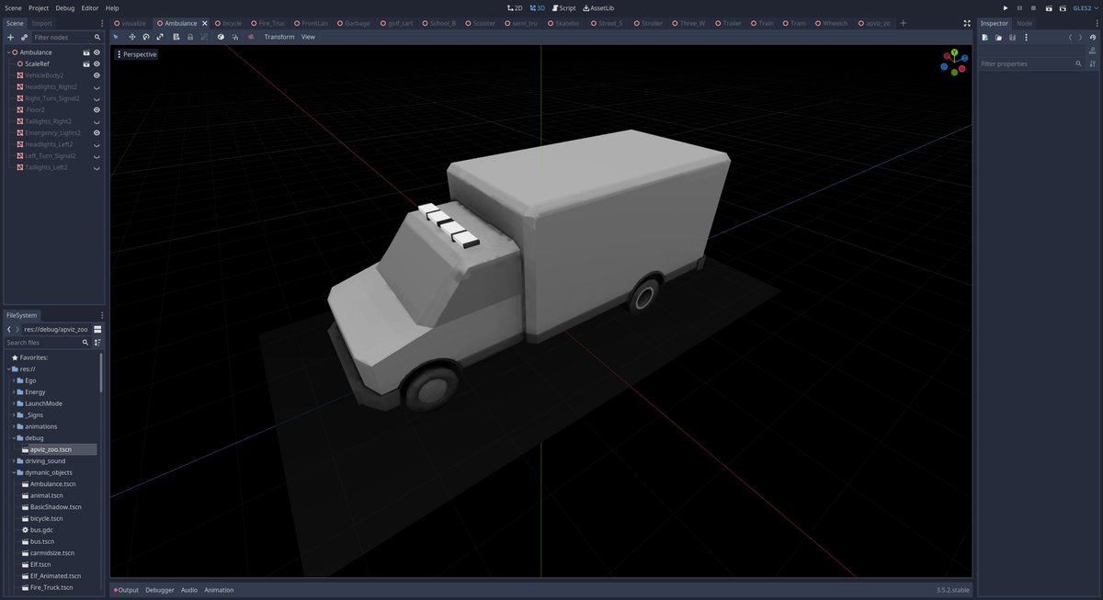The image size is (1103, 600).
Task: Hide the Ambulance root node with eye icon
Action: (x=97, y=52)
